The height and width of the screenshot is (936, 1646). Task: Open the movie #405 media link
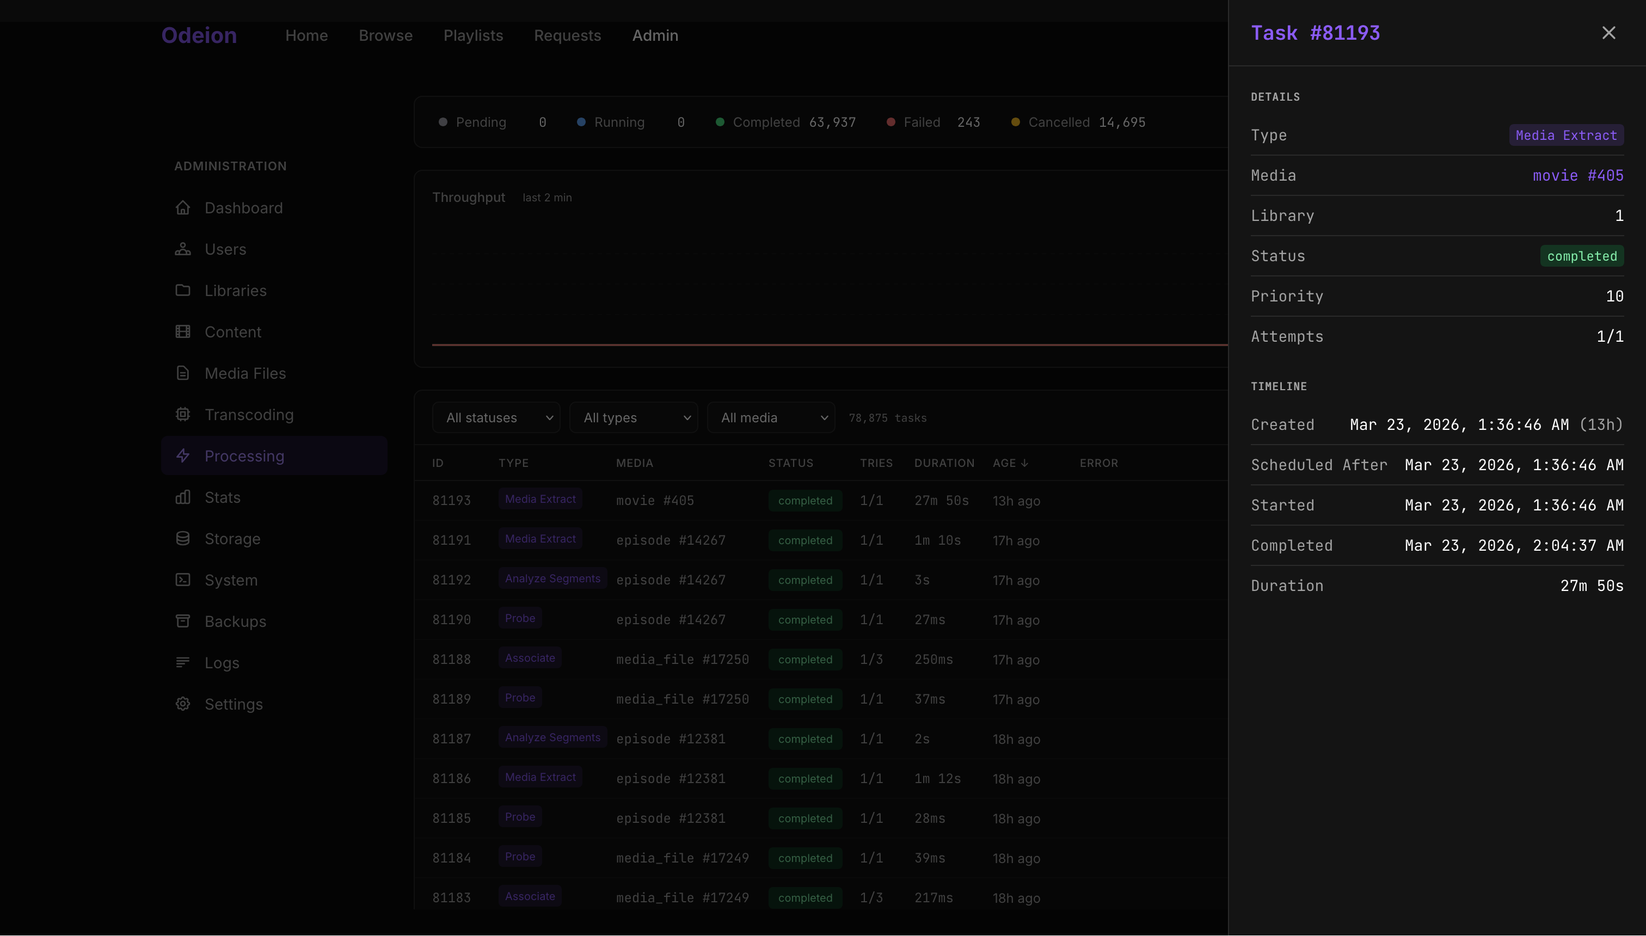click(1578, 175)
